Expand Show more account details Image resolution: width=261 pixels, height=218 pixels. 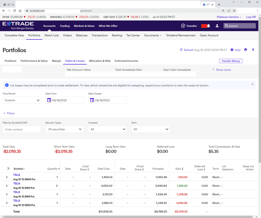[x=222, y=70]
